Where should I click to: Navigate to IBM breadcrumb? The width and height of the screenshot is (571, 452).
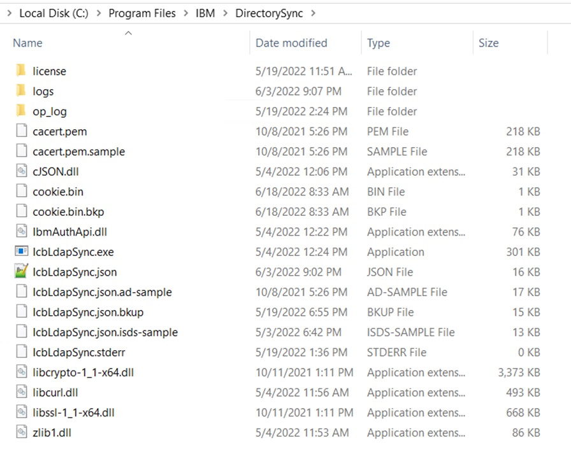(x=205, y=13)
